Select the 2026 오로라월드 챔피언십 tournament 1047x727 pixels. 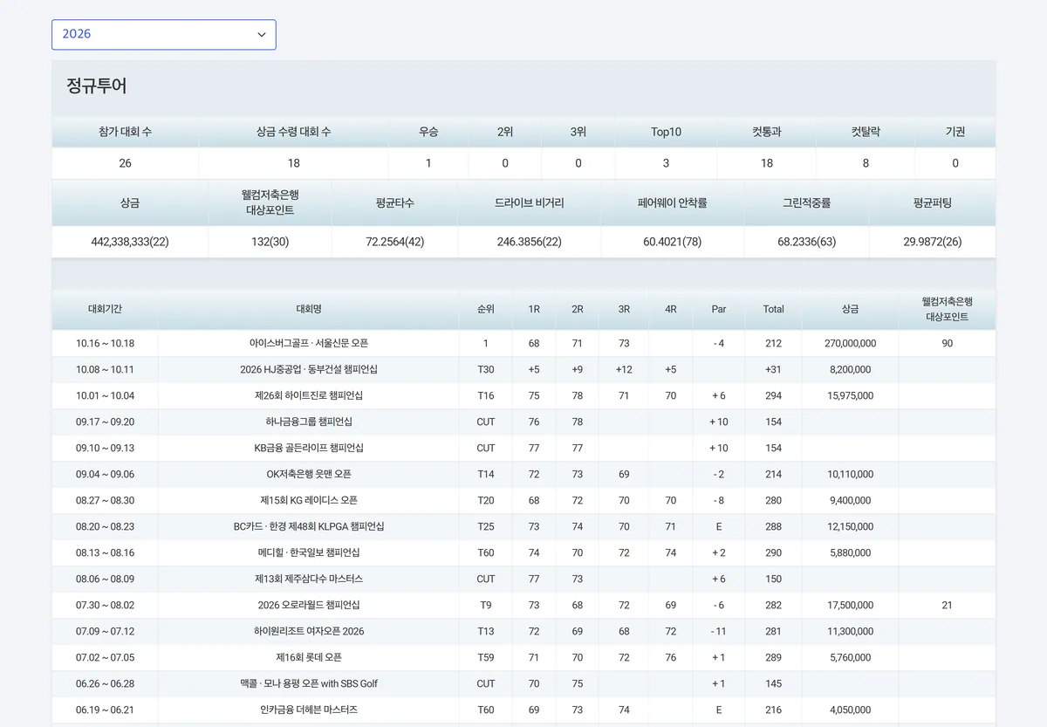[309, 606]
